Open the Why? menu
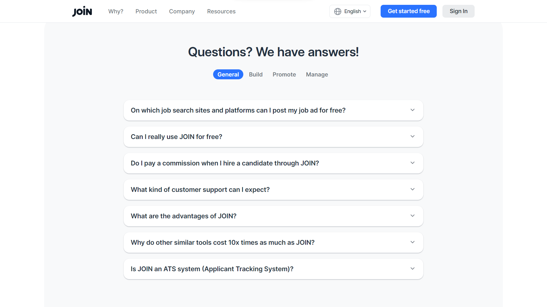The width and height of the screenshot is (547, 307). click(116, 11)
